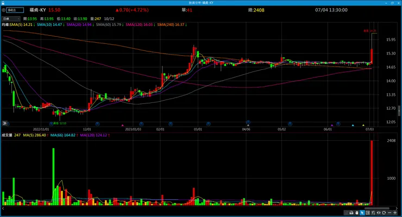Click the MA(5) 286.40 volume label
Viewport: 402px width, 217px height.
click(35, 135)
